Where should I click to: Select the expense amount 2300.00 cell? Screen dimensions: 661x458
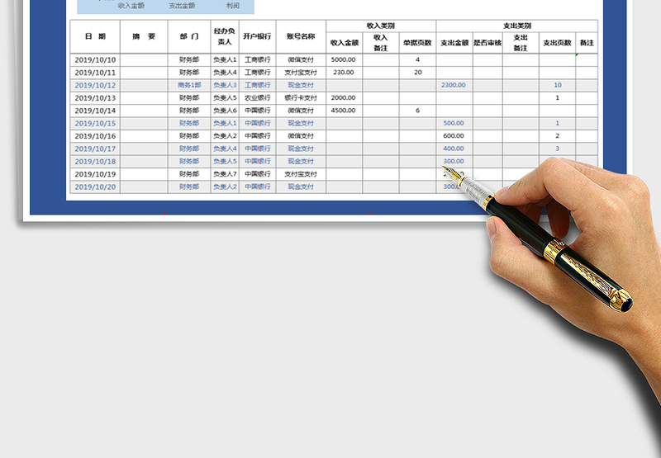point(454,85)
